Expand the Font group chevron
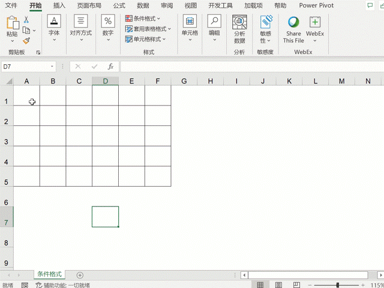Screen dimensions: 384x288 click(54, 40)
